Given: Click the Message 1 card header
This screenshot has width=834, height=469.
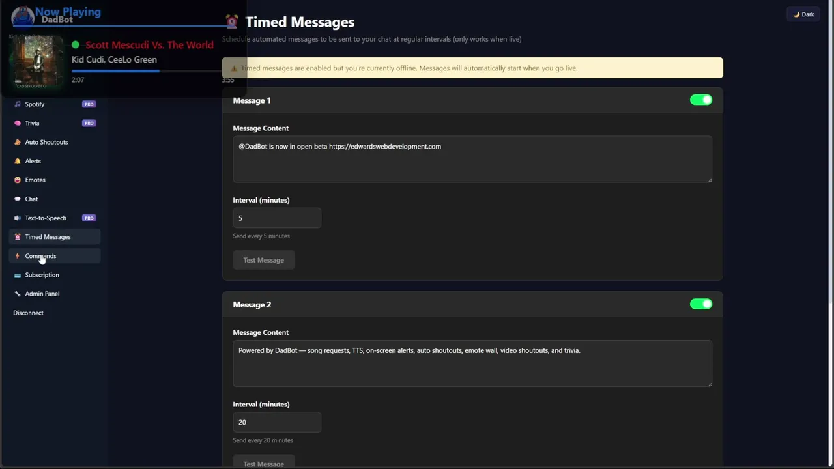Looking at the screenshot, I should [472, 100].
